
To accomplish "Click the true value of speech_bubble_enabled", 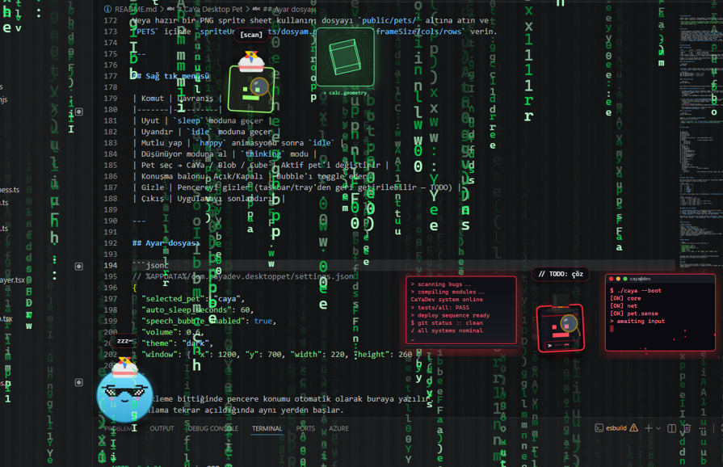I will click(x=263, y=321).
